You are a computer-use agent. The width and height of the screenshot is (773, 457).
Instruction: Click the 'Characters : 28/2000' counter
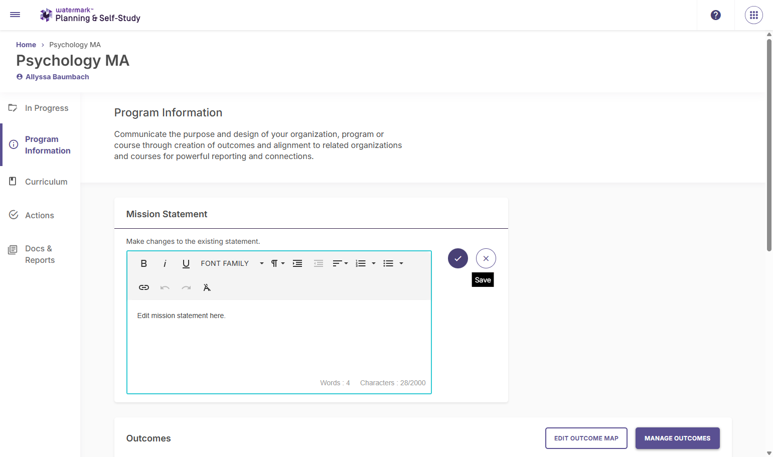[x=393, y=383]
